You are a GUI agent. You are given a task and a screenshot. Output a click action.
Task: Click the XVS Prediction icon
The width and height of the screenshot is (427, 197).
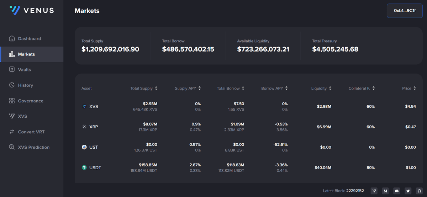tap(12, 147)
